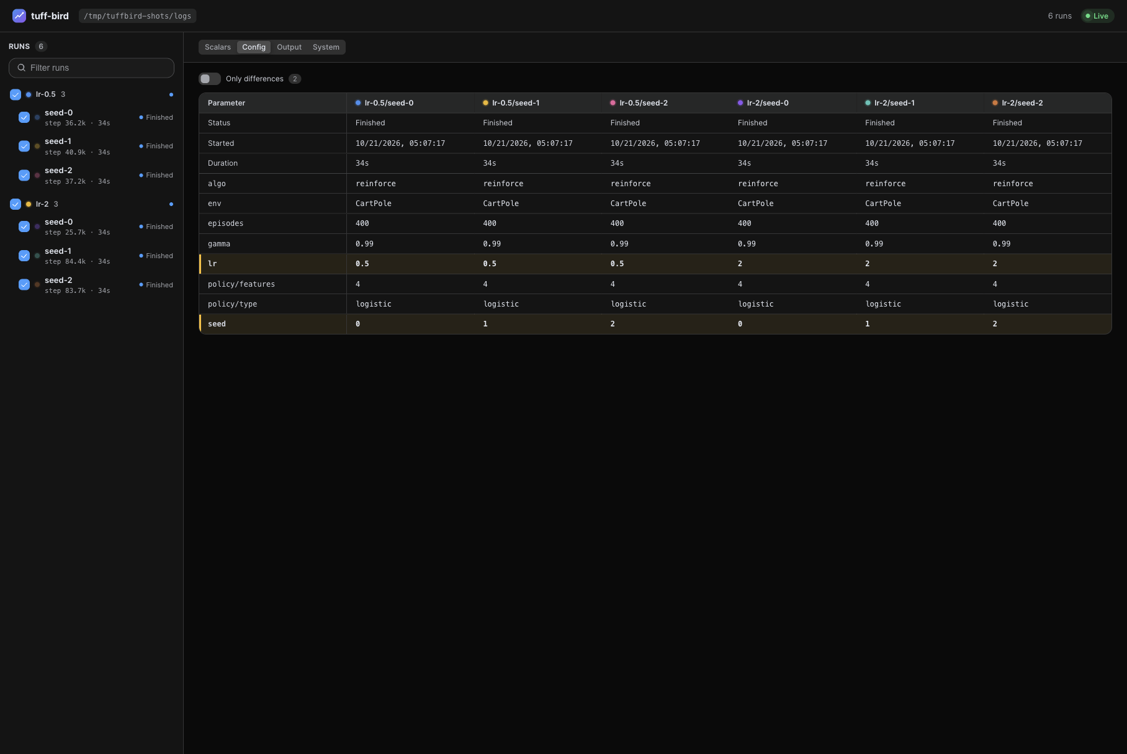This screenshot has width=1127, height=754.
Task: Focus the Filter runs search field
Action: (x=91, y=68)
